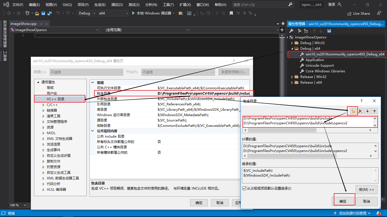Click 取消 in the 包含目录 dialog
Screen dimensions: 387x217
367,201
